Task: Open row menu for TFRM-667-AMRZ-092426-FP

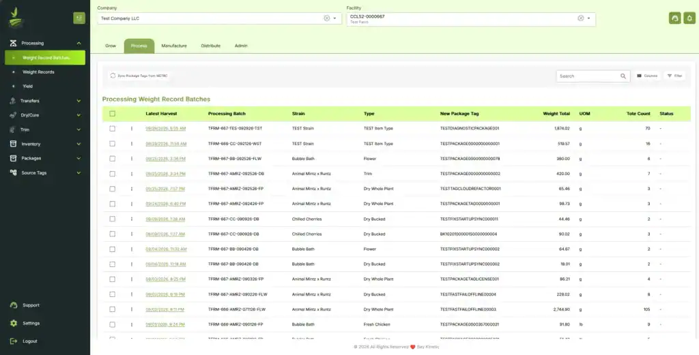Action: tap(132, 204)
